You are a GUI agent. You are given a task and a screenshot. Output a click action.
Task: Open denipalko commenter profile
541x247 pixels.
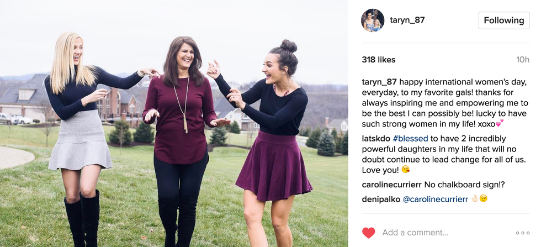tap(381, 199)
